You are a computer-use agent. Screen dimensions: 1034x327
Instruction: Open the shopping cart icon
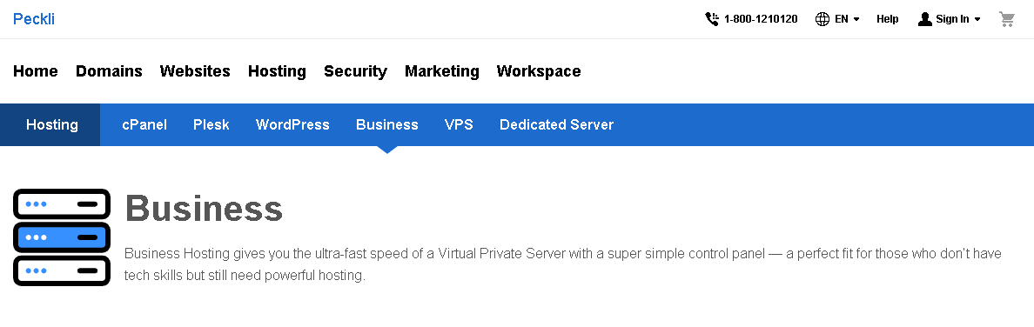coord(1006,19)
